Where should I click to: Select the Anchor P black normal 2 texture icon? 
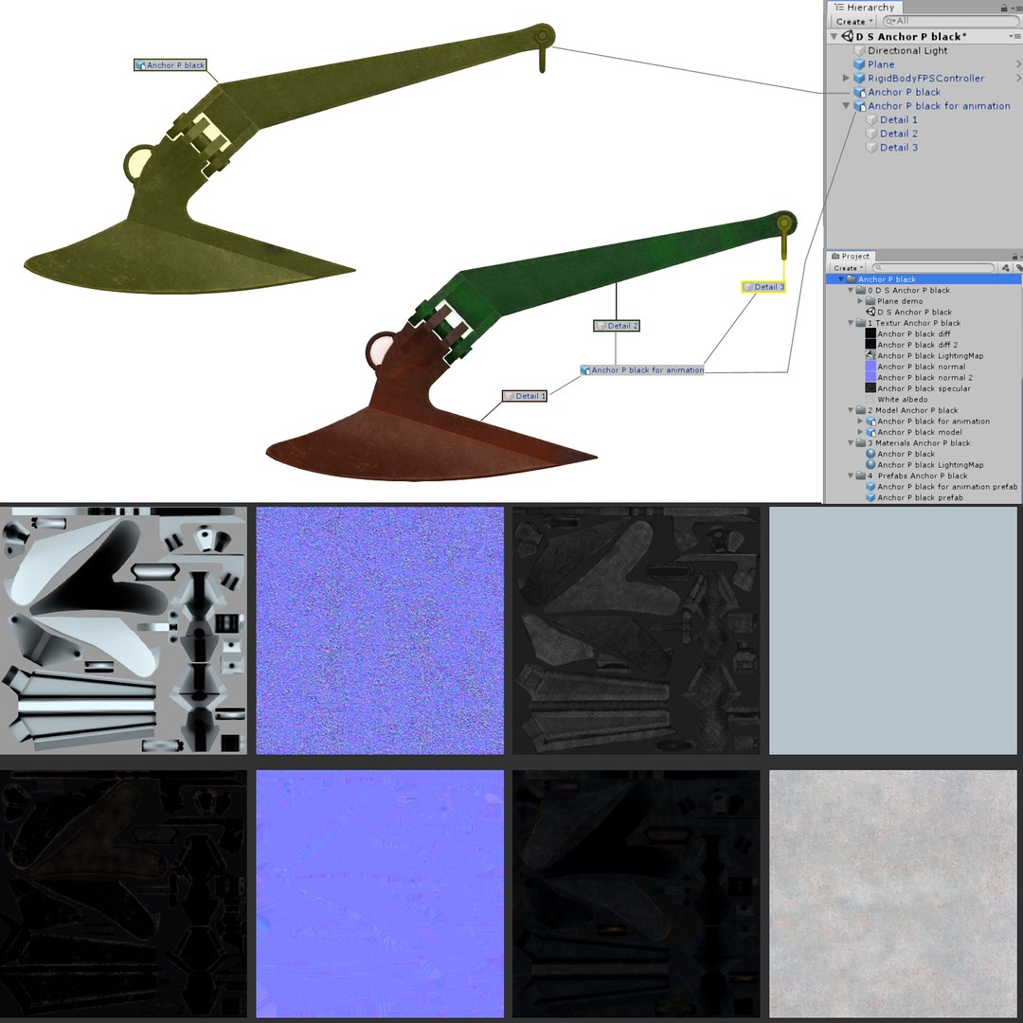(870, 377)
